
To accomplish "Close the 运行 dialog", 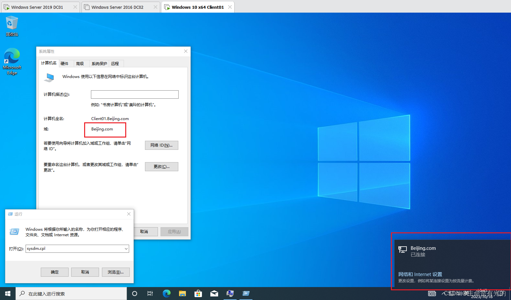I will 129,214.
